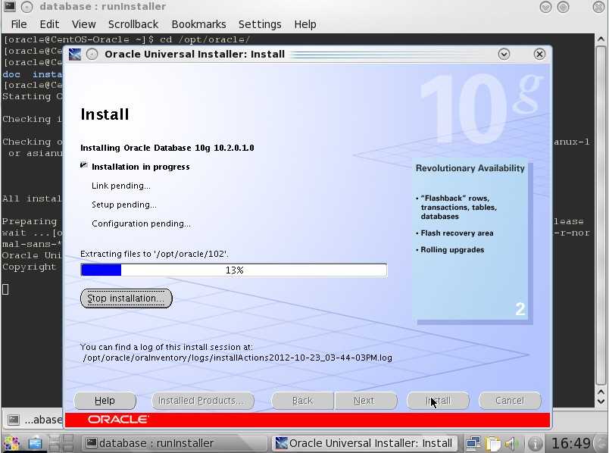
Task: Switch to Oracle Universal Installer taskbar entry
Action: (364, 443)
